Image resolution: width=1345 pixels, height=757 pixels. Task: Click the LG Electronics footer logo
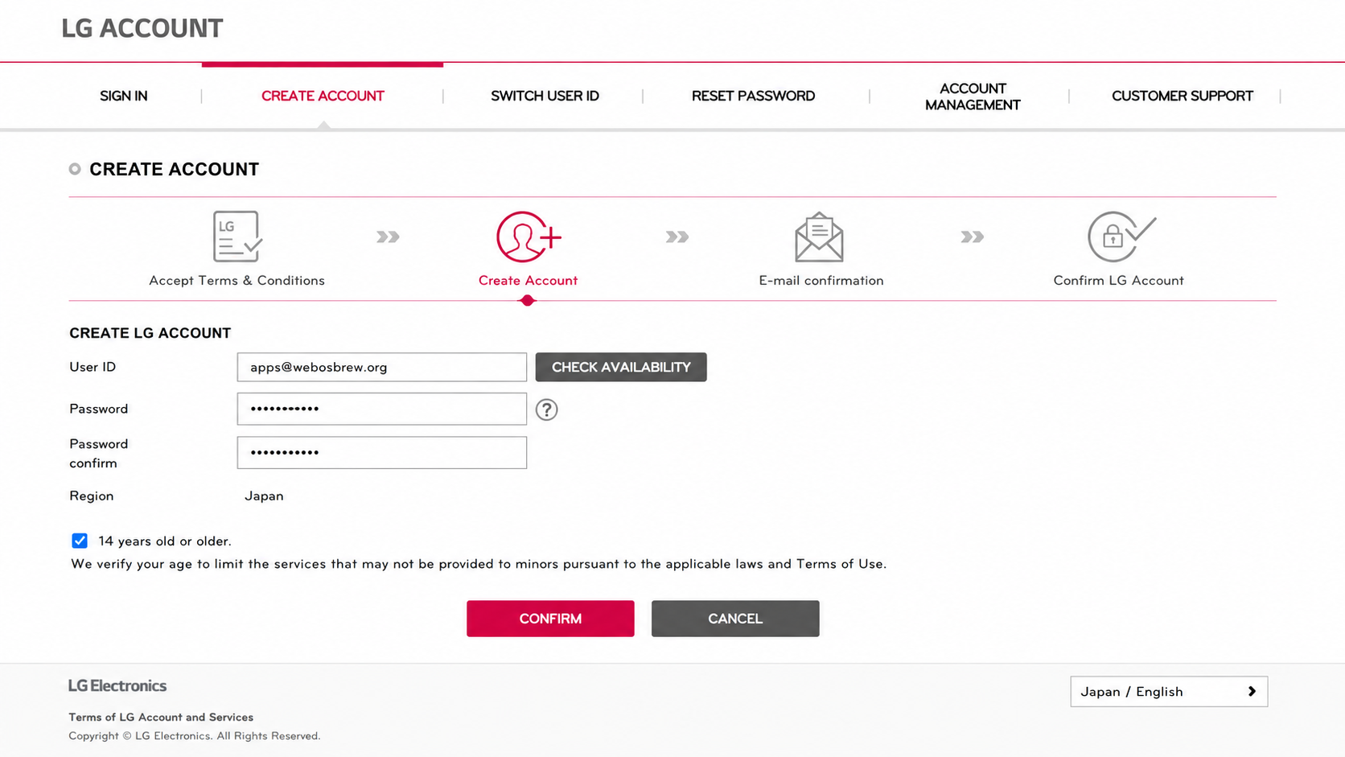click(x=117, y=685)
